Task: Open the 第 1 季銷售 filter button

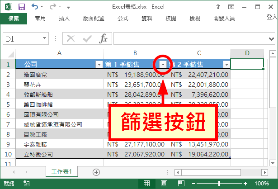Action: tap(163, 65)
